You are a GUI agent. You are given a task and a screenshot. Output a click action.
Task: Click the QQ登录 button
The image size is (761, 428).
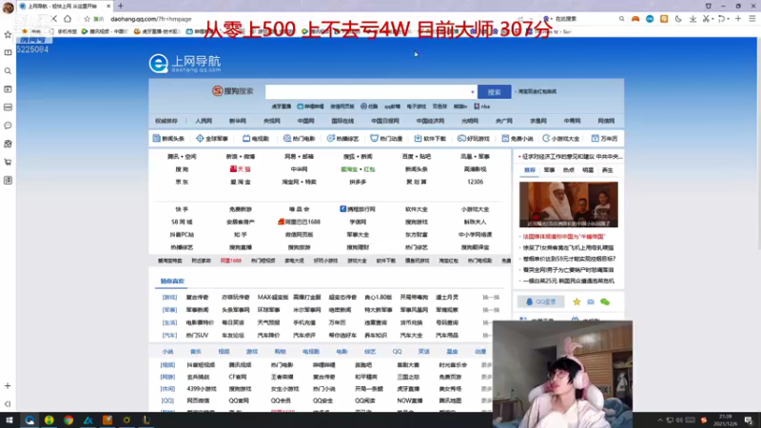[540, 302]
